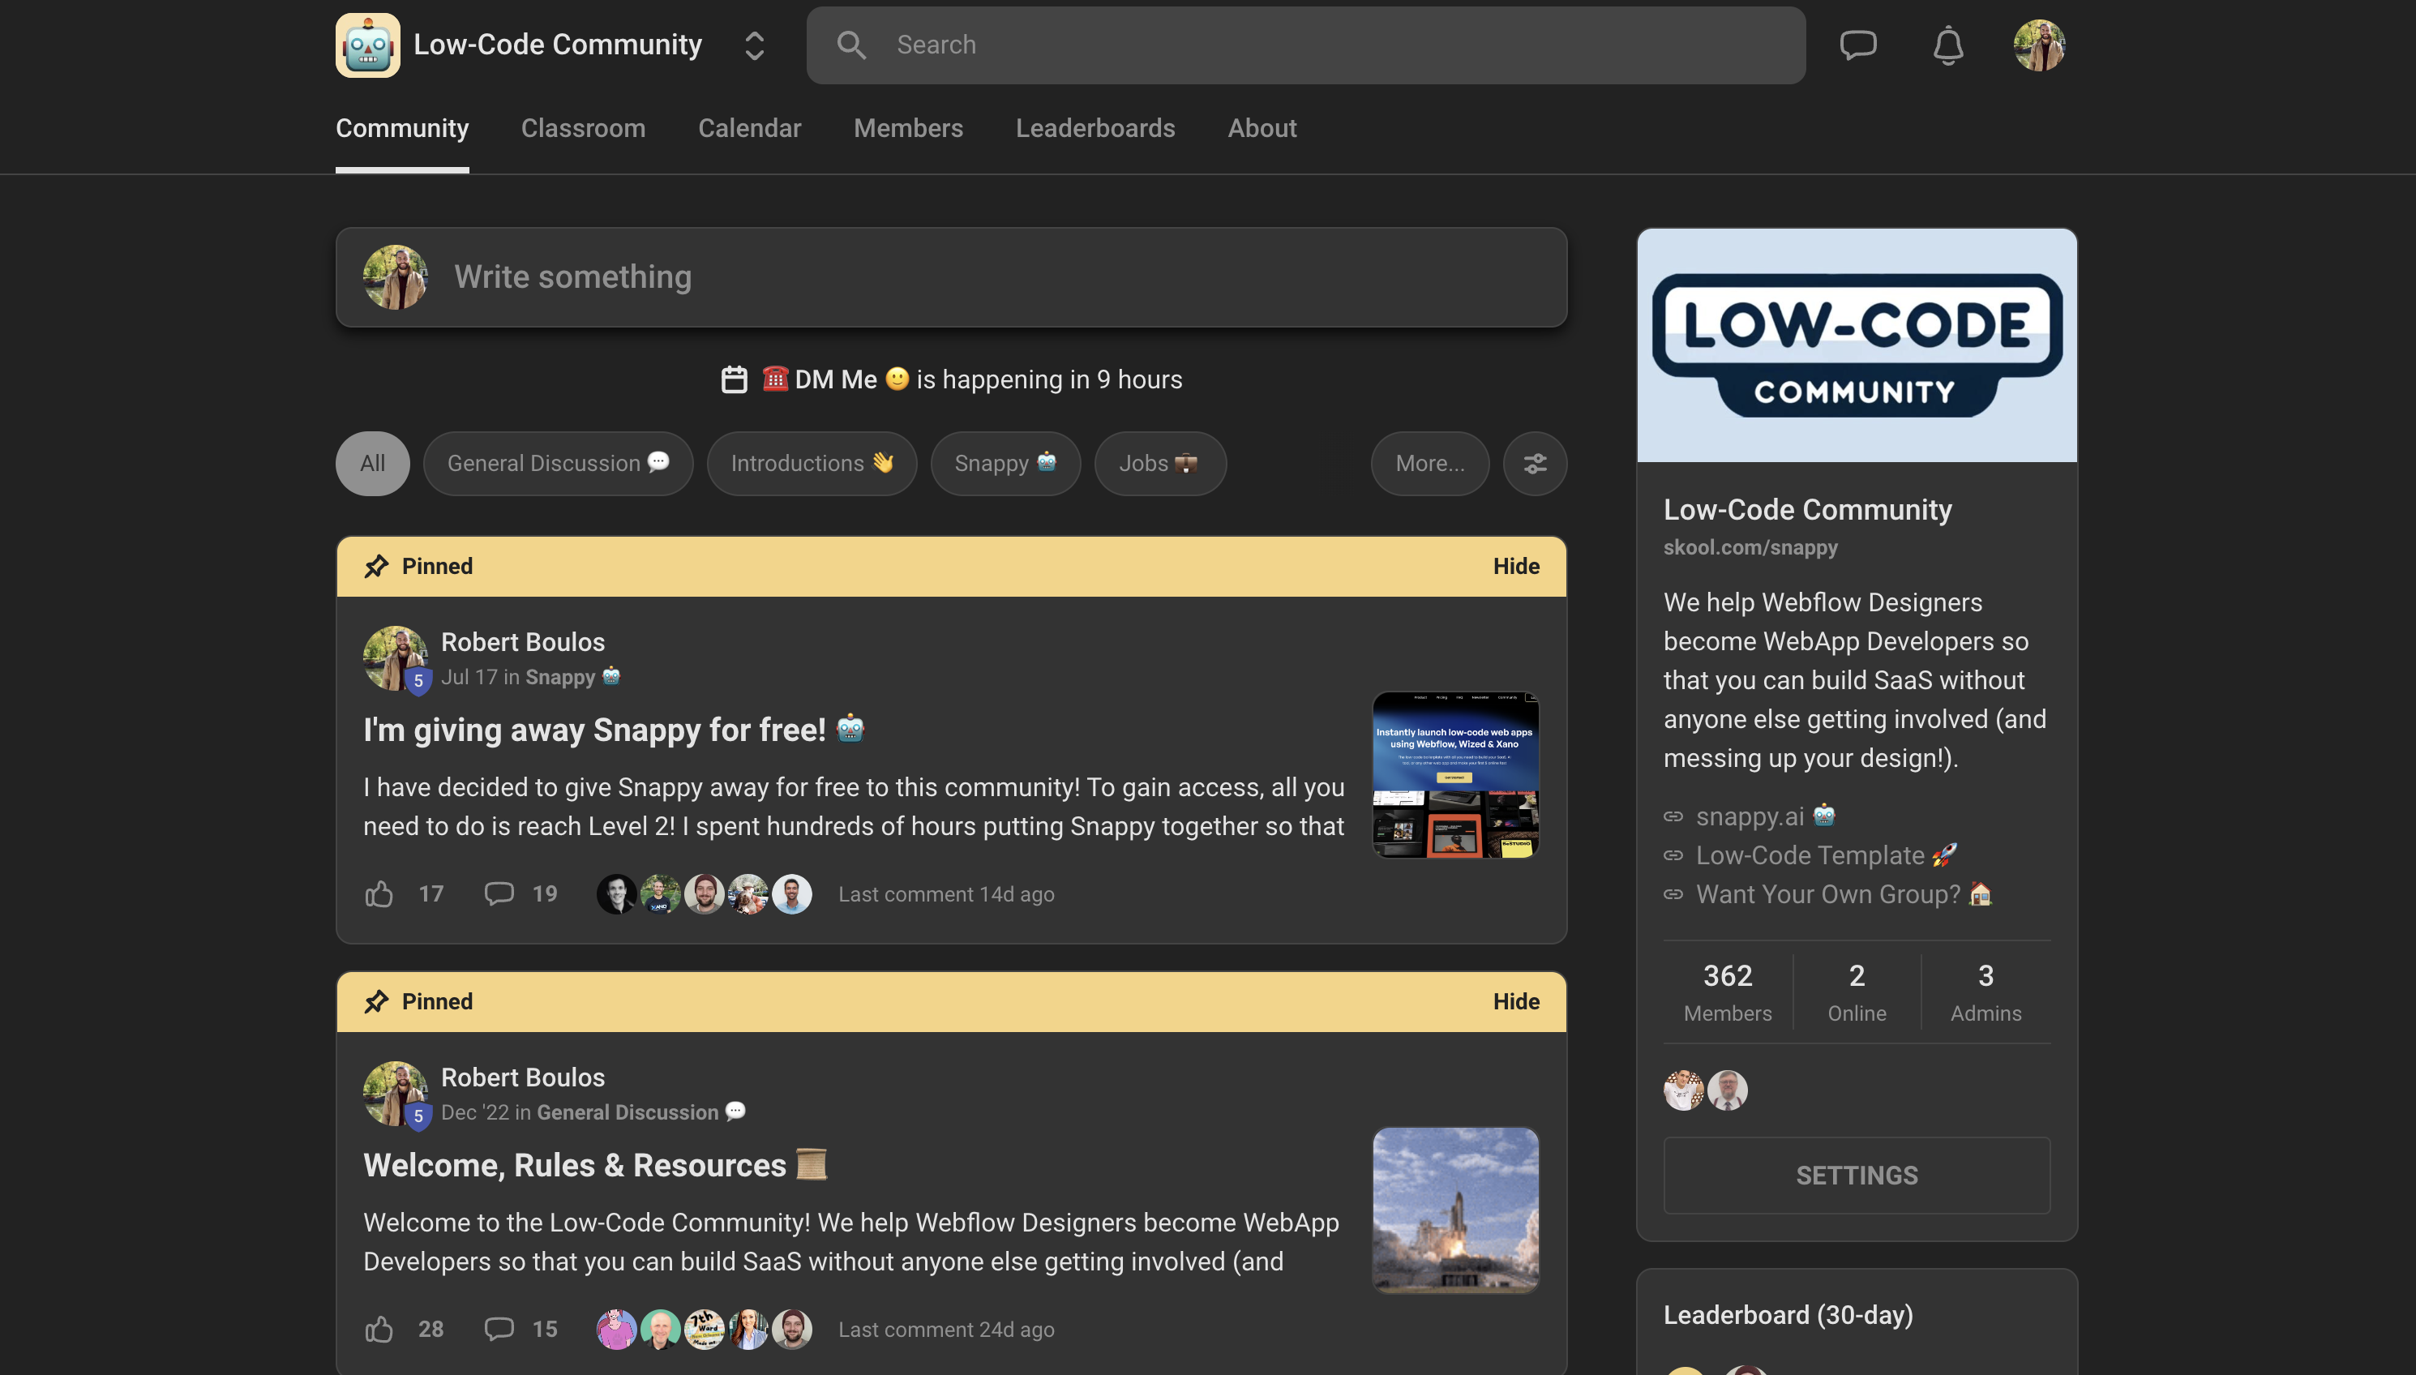Viewport: 2416px width, 1375px height.
Task: Open the chat messages icon
Action: (x=1857, y=45)
